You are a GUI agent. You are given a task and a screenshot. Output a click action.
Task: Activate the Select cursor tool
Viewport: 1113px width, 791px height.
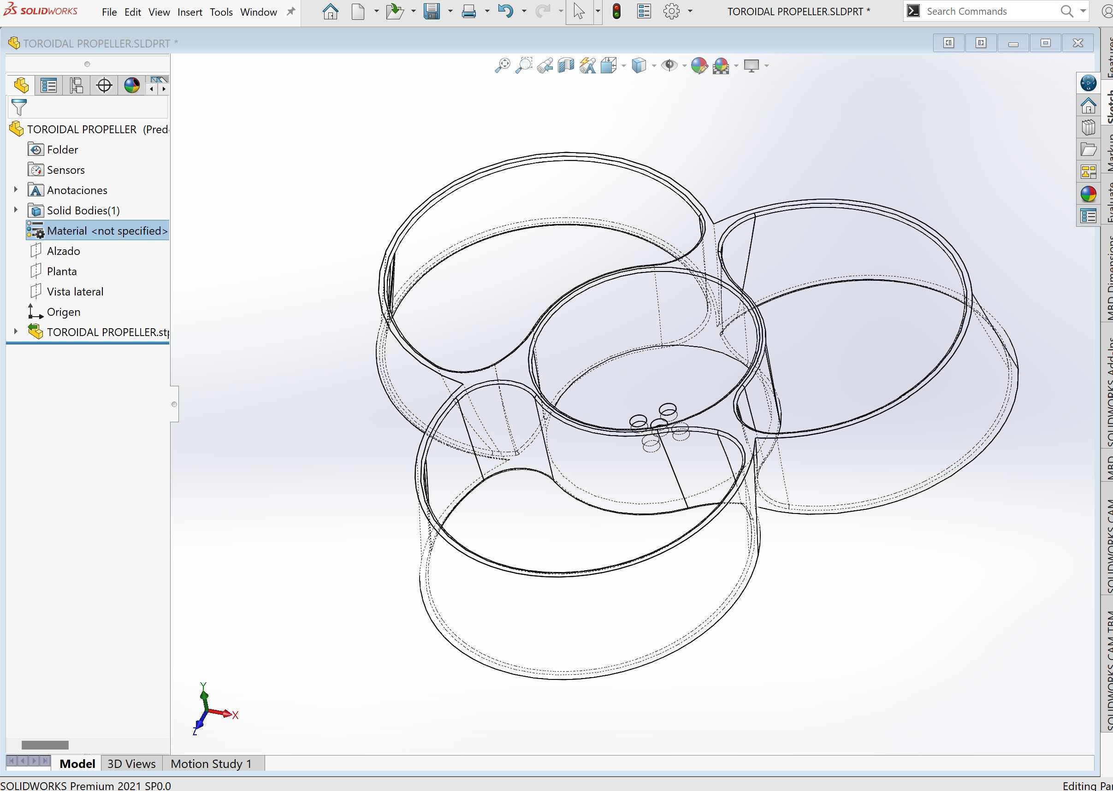579,11
